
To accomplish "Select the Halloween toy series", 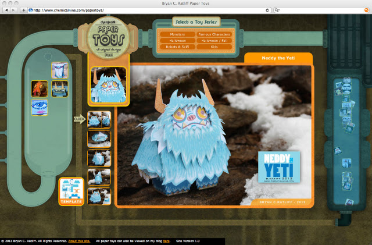I will click(177, 41).
